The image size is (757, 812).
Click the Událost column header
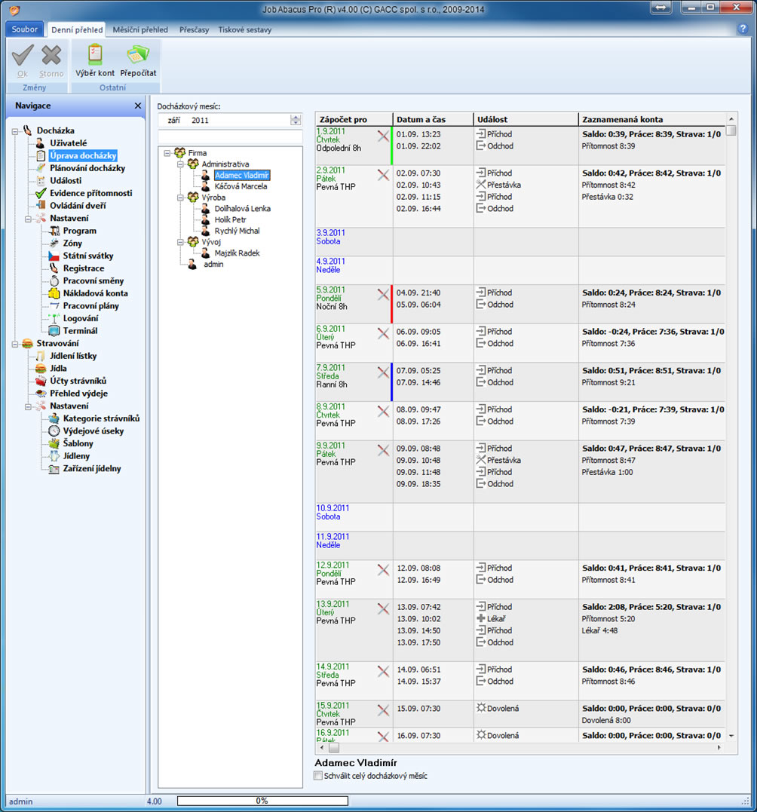(526, 119)
